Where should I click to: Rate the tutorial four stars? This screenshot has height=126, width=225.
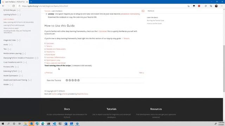pyautogui.click(x=76, y=80)
